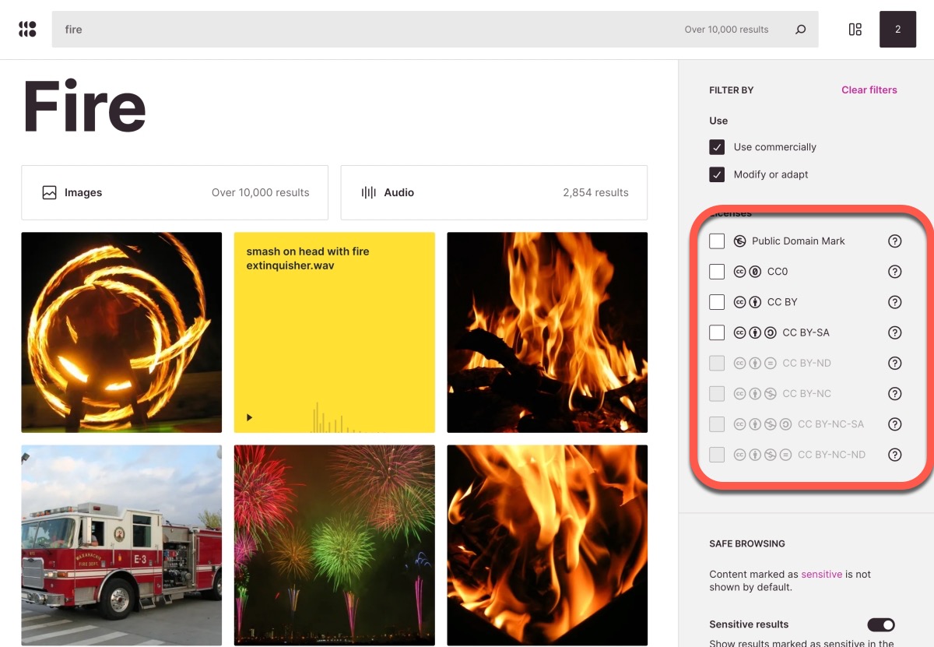The height and width of the screenshot is (647, 934).
Task: Click the disabled CC BY-NC checkbox
Action: click(x=717, y=394)
